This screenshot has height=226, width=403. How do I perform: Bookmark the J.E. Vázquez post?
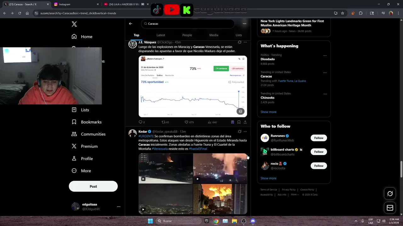pyautogui.click(x=239, y=122)
